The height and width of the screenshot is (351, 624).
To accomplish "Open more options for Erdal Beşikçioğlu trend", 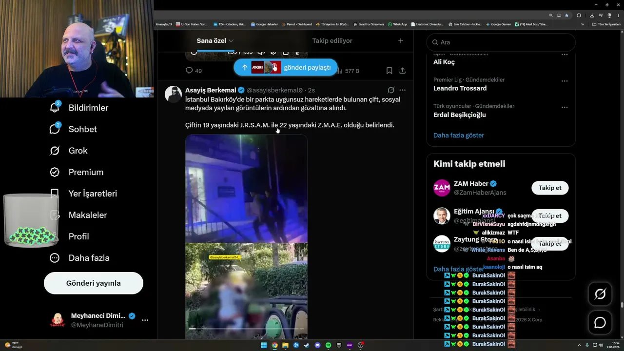I will [x=565, y=107].
